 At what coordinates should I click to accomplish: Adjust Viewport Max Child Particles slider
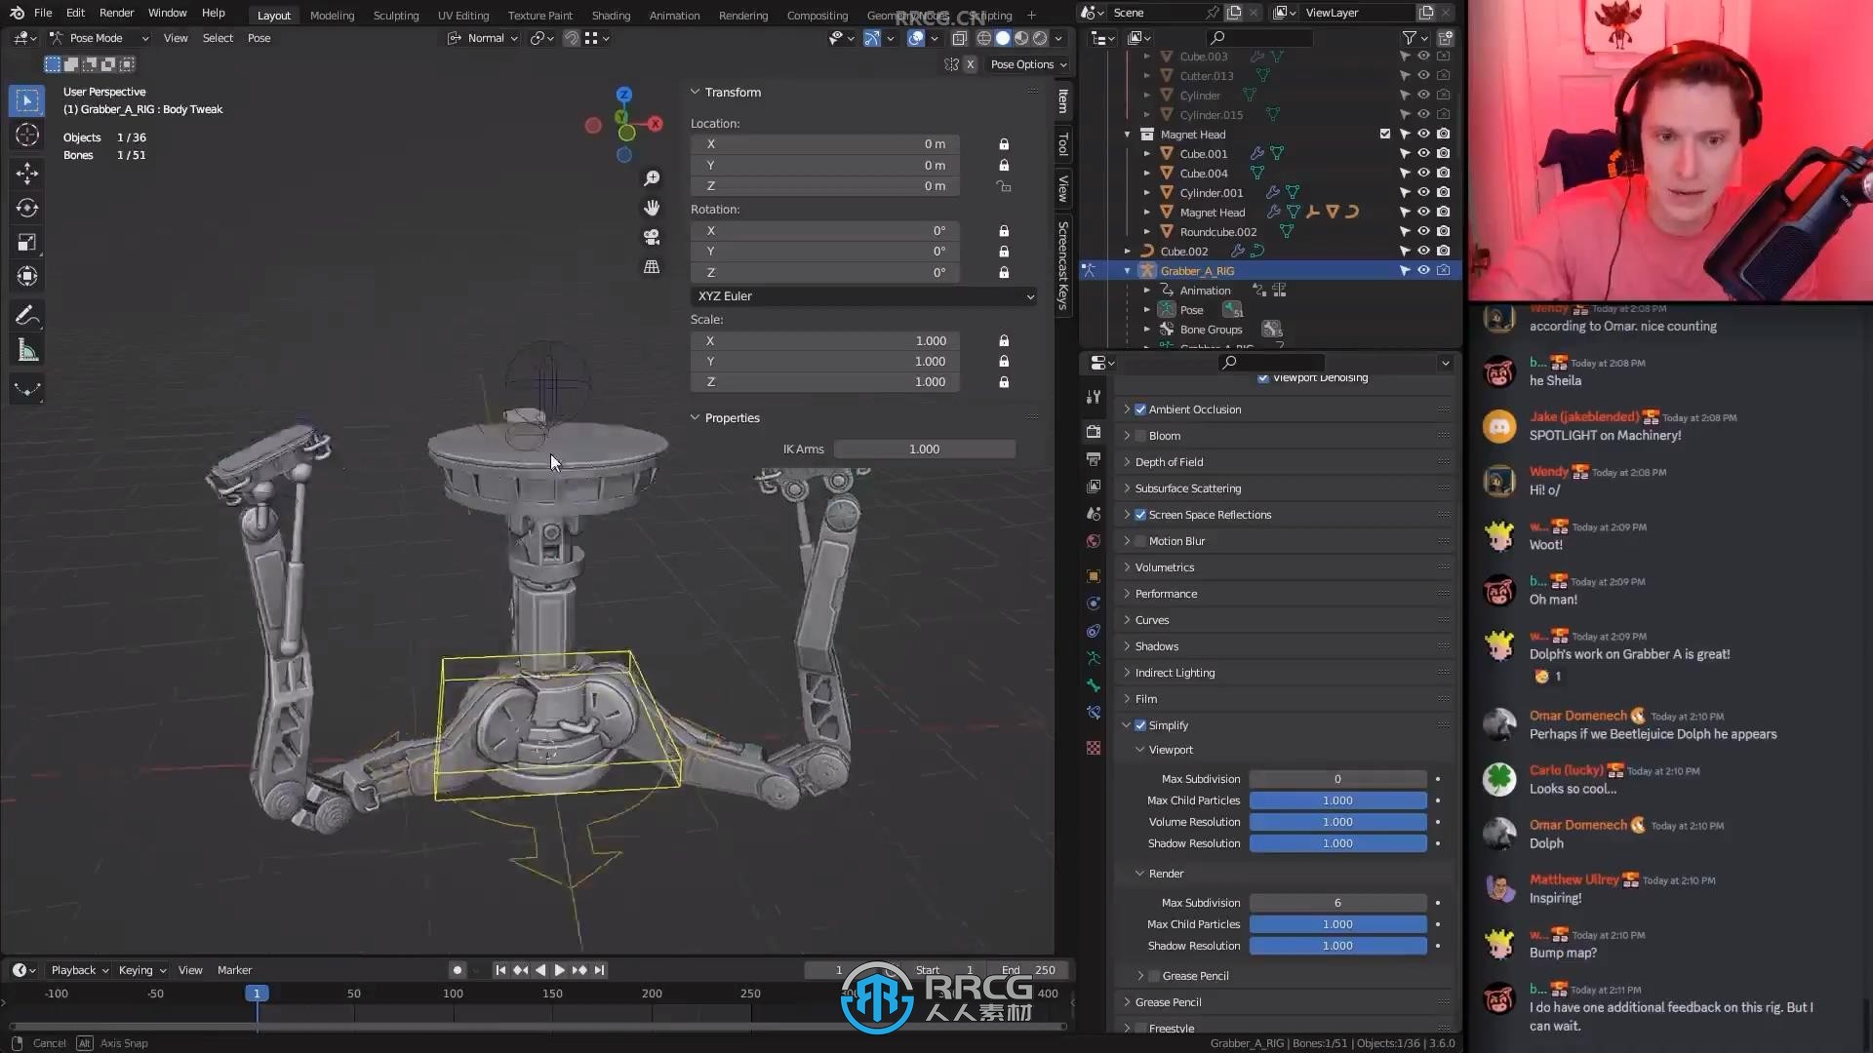coord(1337,800)
